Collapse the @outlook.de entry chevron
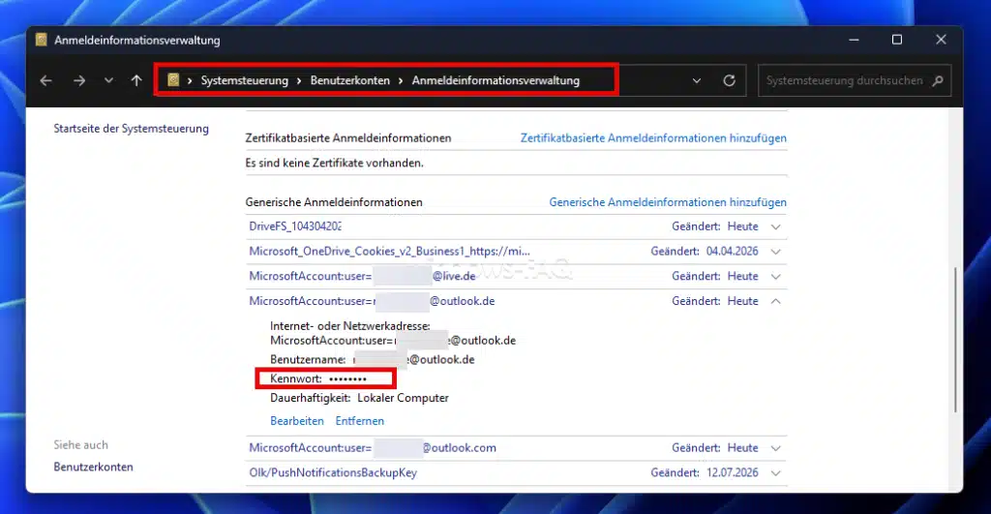 [x=775, y=302]
